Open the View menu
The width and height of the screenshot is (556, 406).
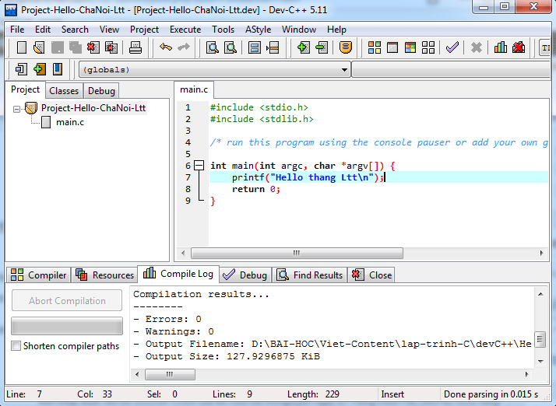[109, 30]
